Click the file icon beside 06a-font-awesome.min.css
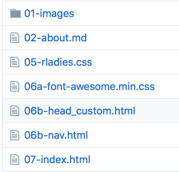This screenshot has height=172, width=179. (15, 86)
